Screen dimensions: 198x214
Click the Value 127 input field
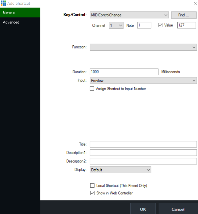click(x=186, y=25)
